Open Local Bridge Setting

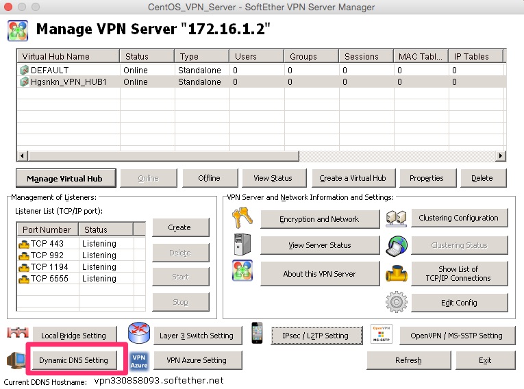(x=74, y=336)
